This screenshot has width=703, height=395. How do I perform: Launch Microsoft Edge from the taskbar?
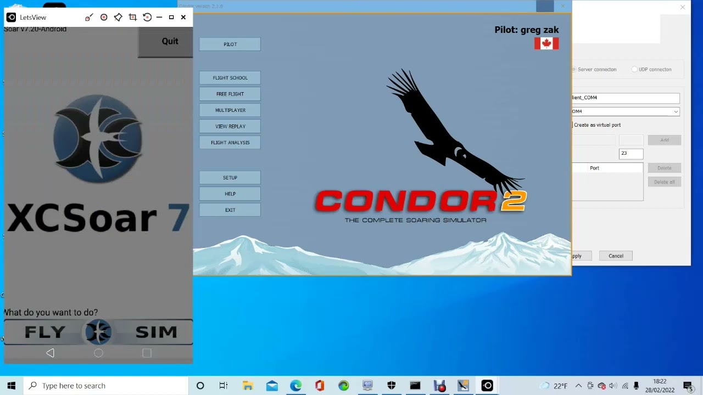295,386
